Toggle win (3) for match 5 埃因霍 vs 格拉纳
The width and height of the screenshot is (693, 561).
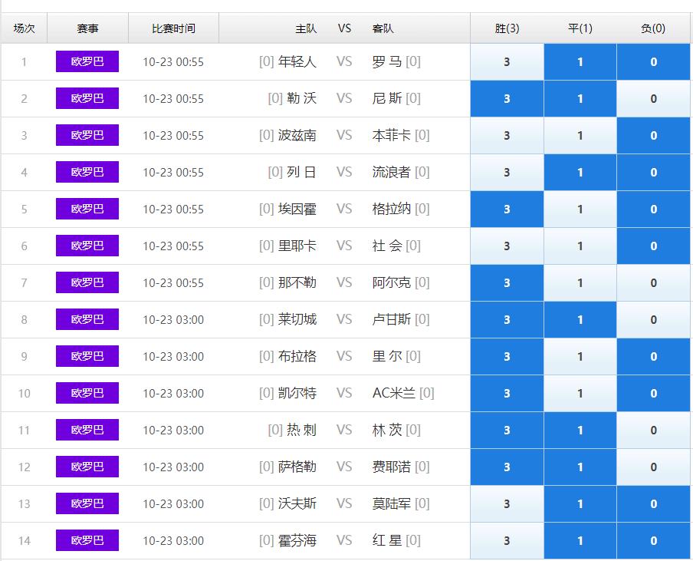(x=507, y=210)
